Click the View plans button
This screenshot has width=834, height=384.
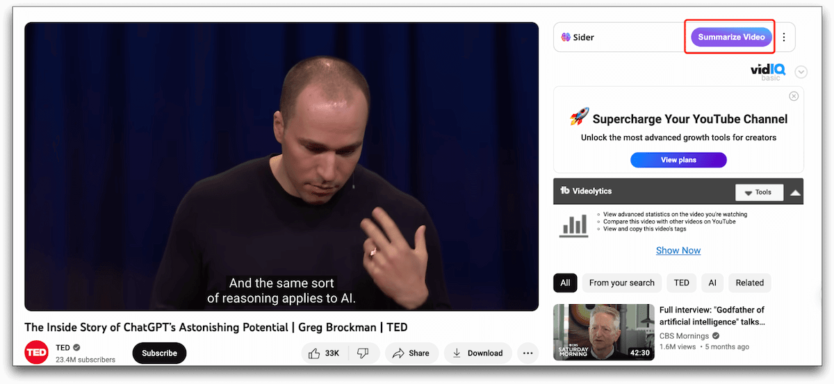[678, 160]
